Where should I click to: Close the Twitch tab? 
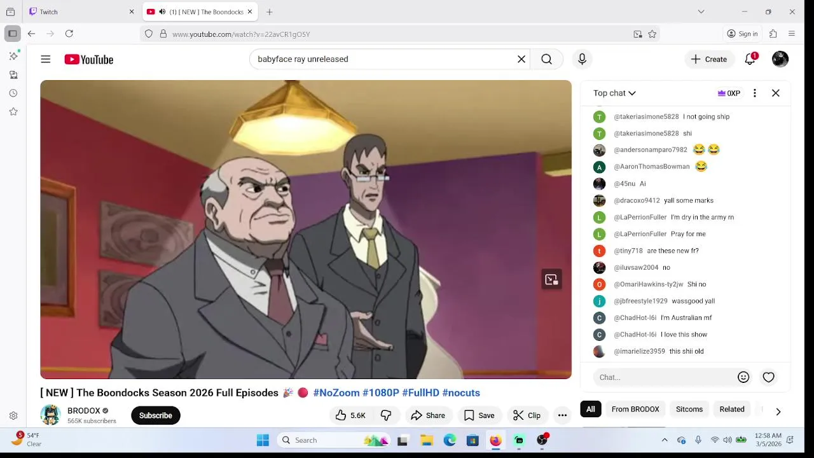132,11
